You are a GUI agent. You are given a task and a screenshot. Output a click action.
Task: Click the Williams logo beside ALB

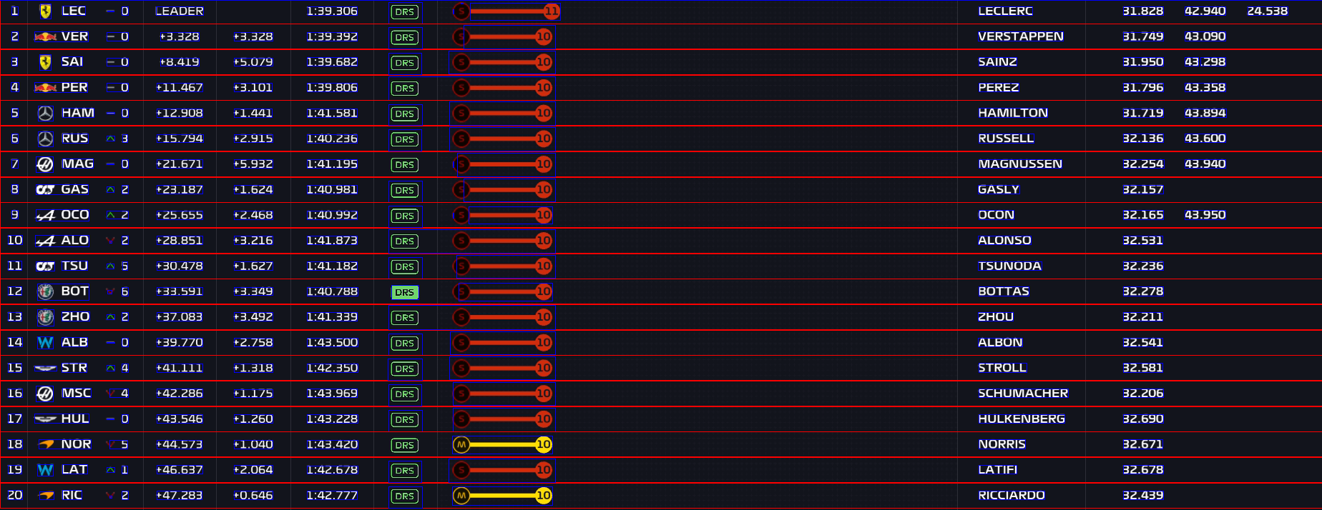pyautogui.click(x=45, y=343)
